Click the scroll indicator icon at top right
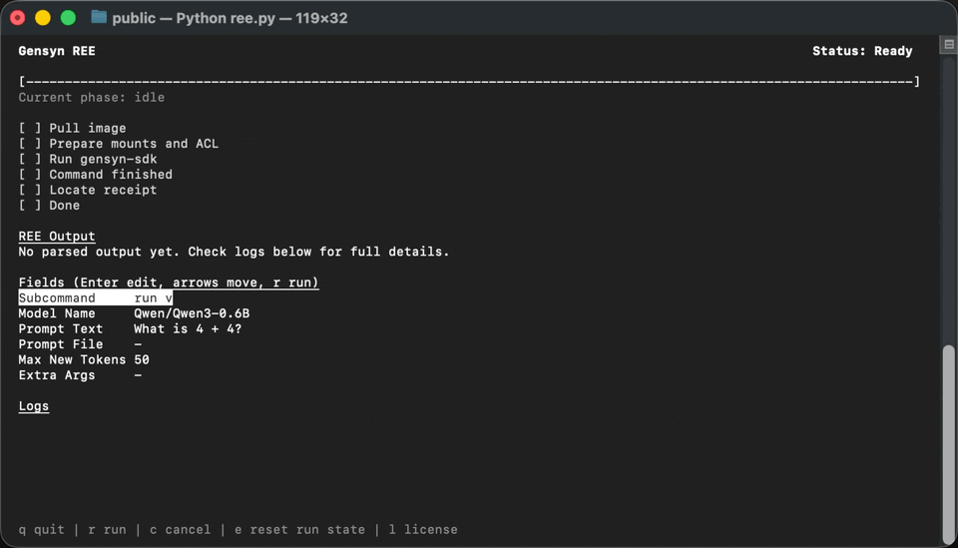Viewport: 958px width, 548px height. point(948,45)
